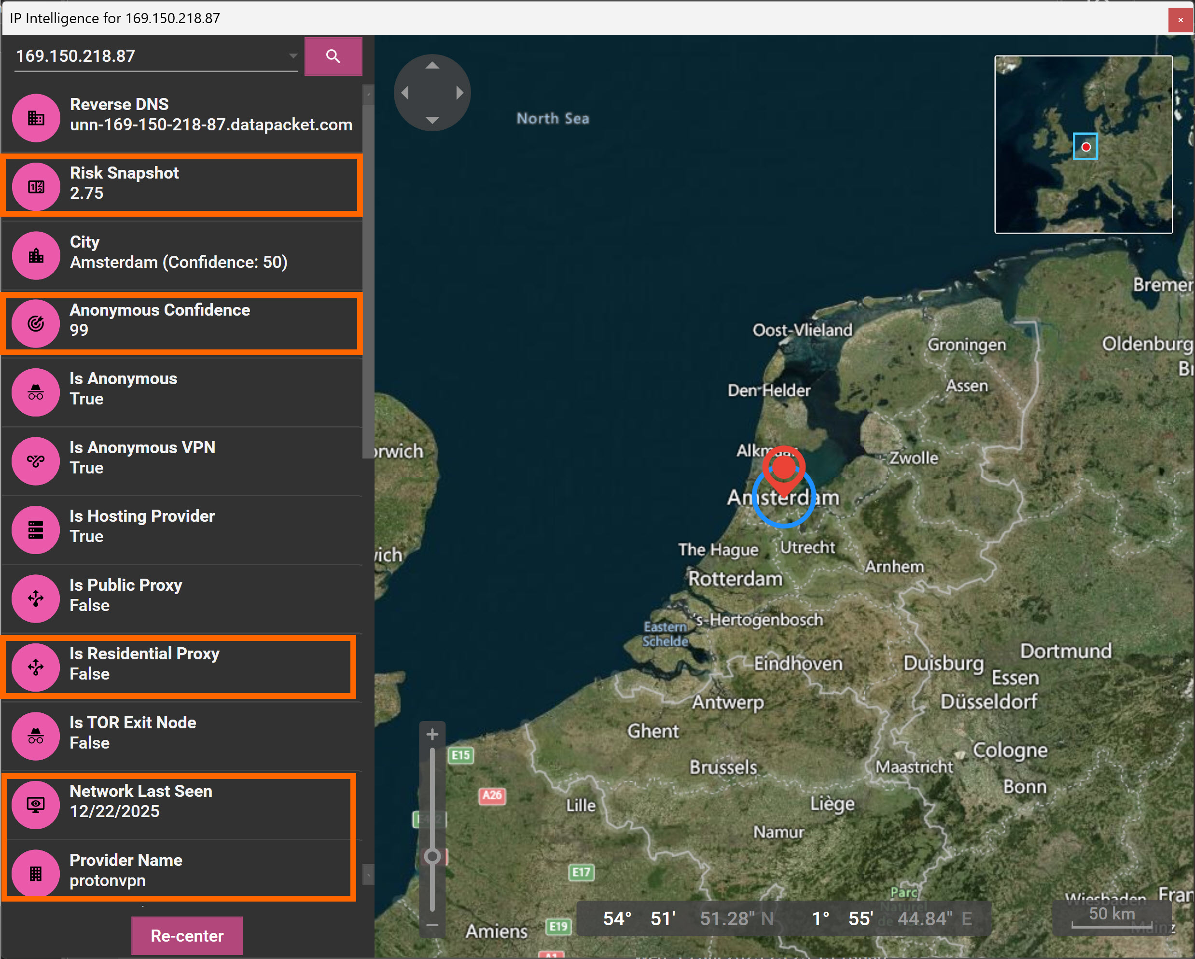Click the map zoom slider handle
Screen dimensions: 1195x959
pyautogui.click(x=432, y=857)
